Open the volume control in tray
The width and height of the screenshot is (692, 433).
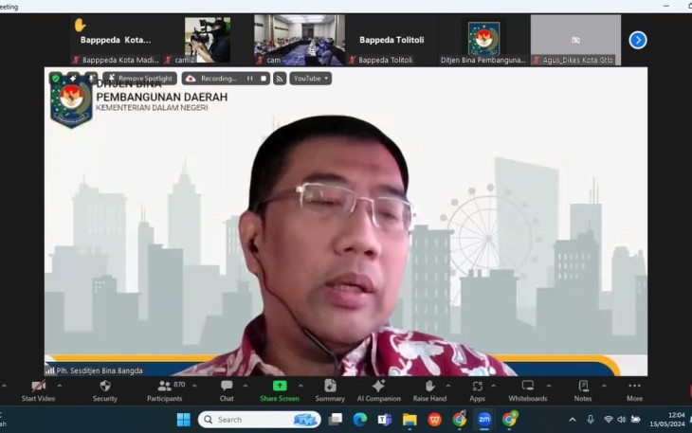pos(622,420)
